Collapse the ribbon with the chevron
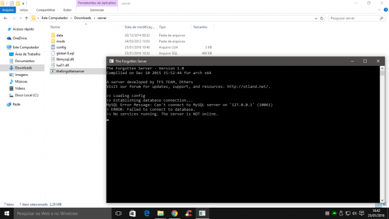 [379, 10]
